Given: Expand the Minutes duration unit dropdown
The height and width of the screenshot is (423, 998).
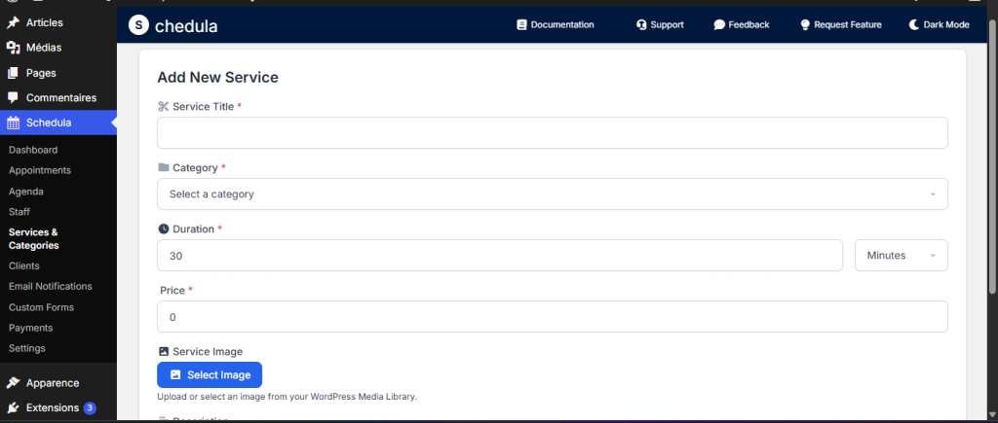Looking at the screenshot, I should (x=901, y=256).
